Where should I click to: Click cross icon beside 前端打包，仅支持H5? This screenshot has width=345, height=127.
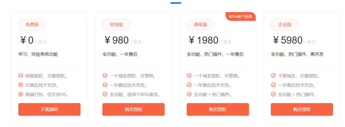21,94
